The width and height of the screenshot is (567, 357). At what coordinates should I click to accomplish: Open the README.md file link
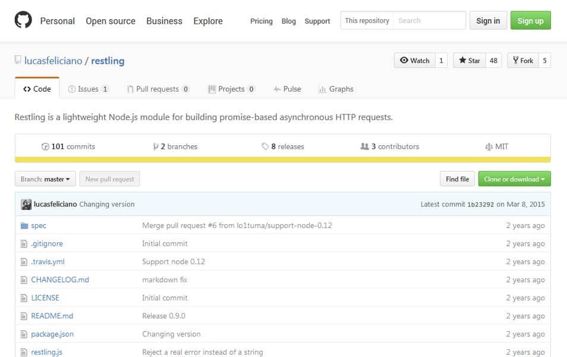(52, 316)
